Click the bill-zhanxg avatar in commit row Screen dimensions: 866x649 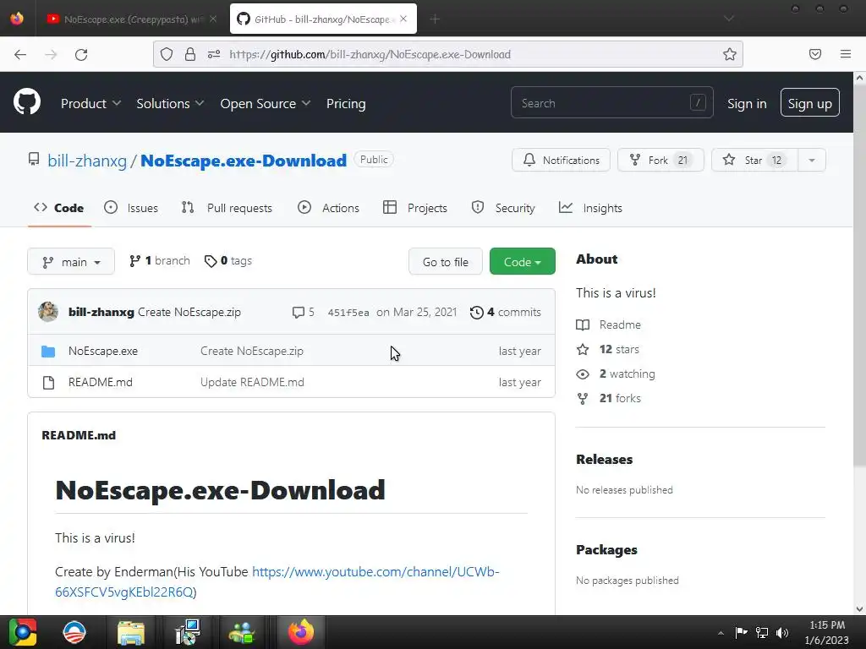[x=48, y=312]
